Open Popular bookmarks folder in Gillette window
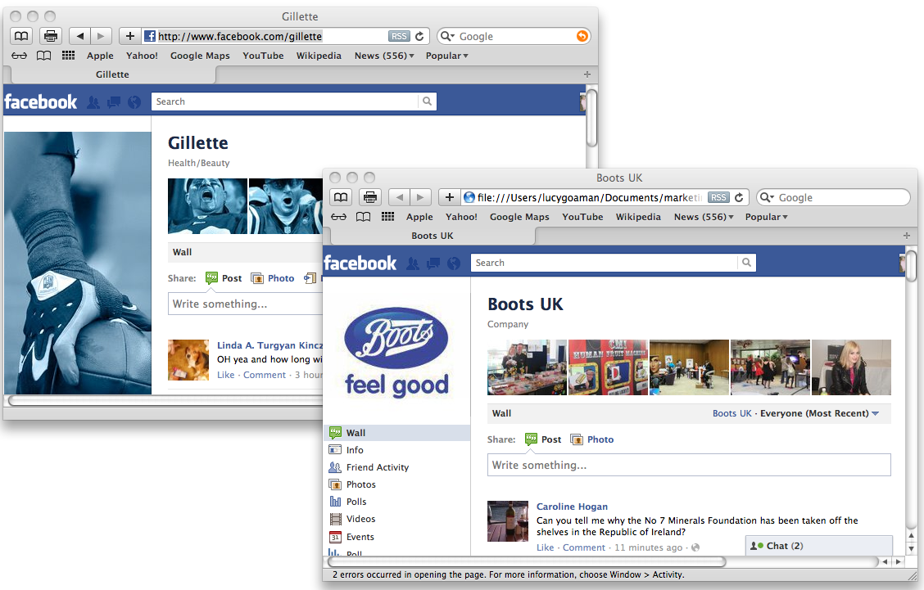 coord(446,56)
